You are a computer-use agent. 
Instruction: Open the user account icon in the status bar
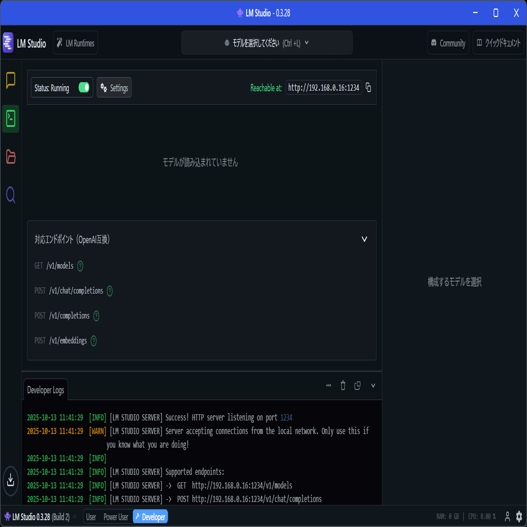[507, 516]
